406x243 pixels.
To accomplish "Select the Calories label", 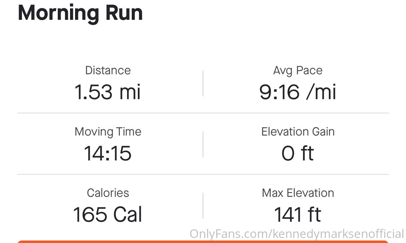I will [x=108, y=193].
